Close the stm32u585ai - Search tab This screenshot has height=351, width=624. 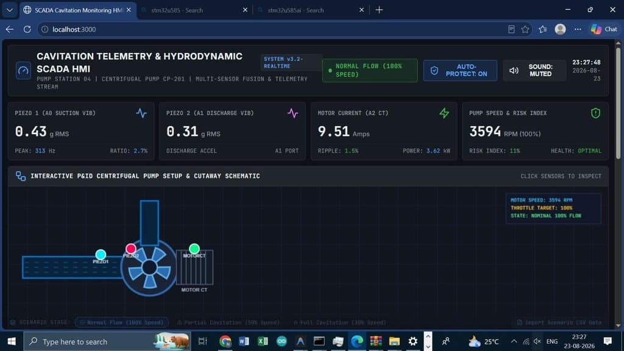[x=361, y=10]
